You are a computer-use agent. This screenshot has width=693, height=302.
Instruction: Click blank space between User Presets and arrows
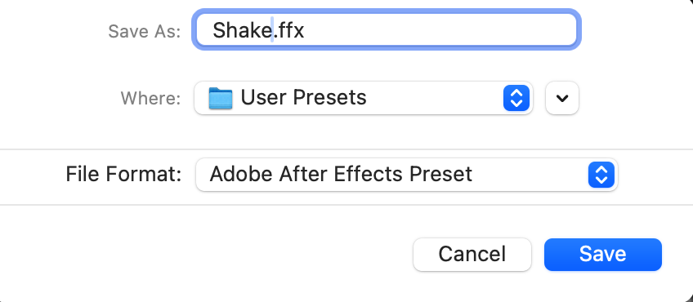click(x=435, y=98)
